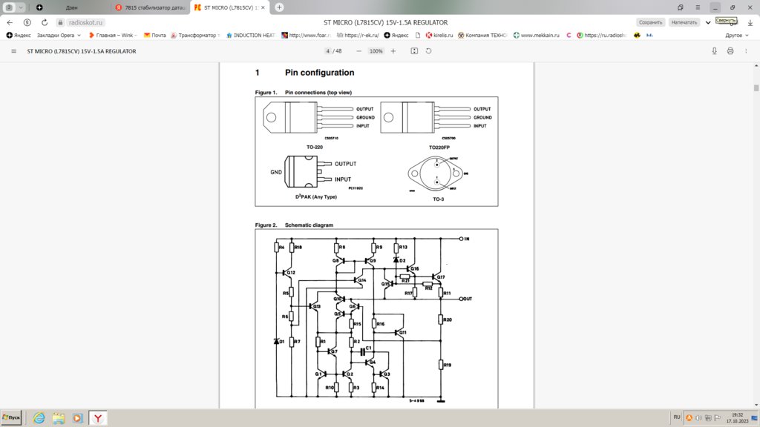Open the tab collections icon
760x427 pixels.
681,7
